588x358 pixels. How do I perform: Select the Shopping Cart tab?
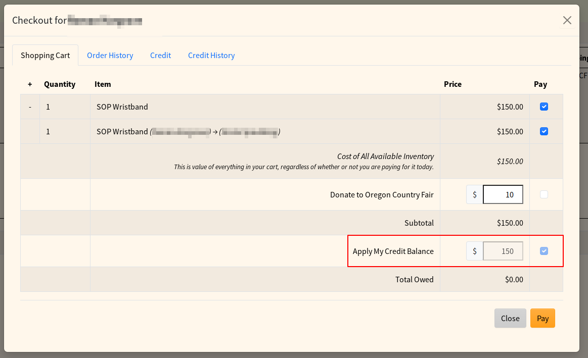[46, 56]
